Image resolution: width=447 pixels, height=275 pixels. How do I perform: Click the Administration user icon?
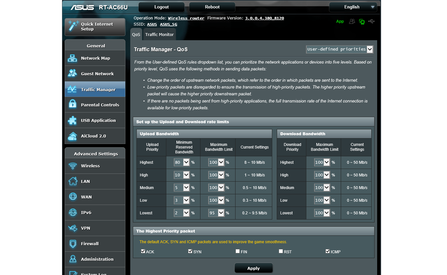[73, 259]
